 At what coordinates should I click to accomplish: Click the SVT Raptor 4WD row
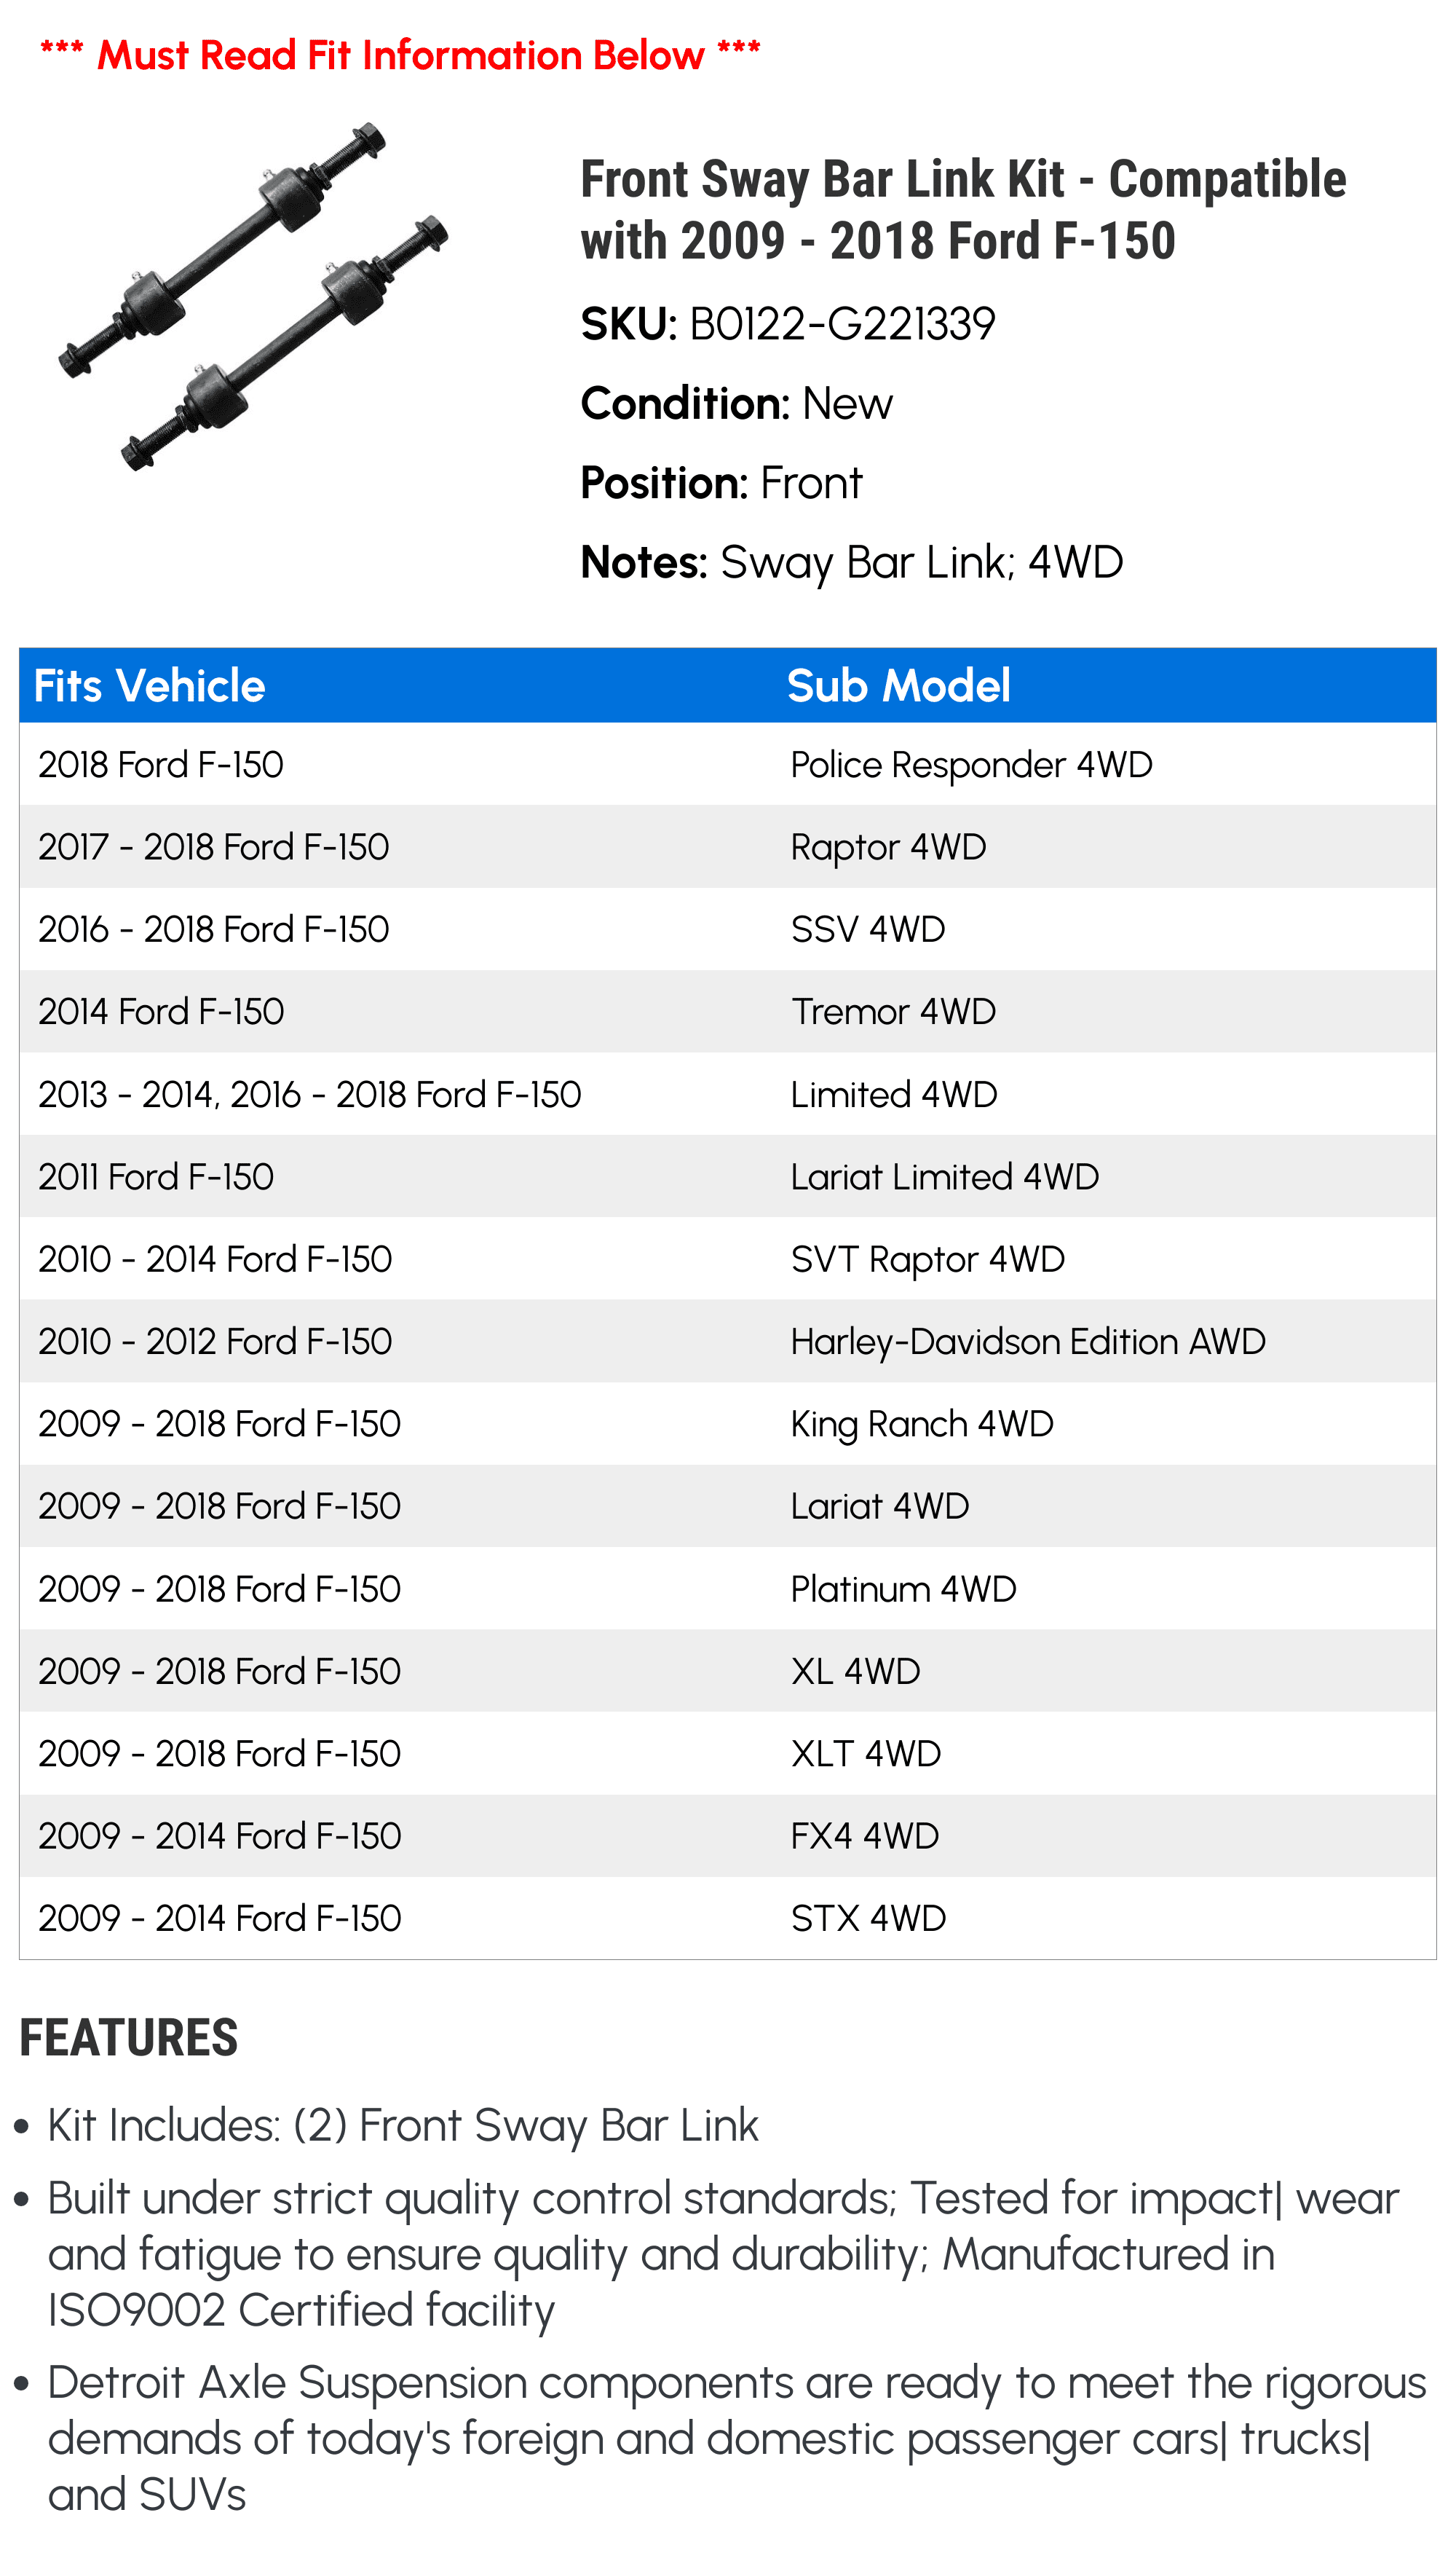tap(728, 1259)
